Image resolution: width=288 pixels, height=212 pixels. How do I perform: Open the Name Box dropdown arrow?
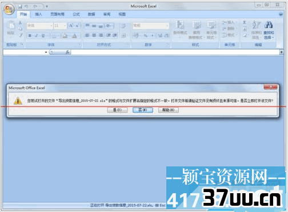(x=46, y=52)
